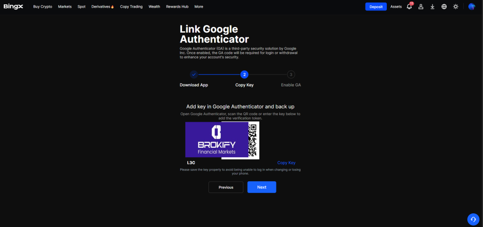Click the 'Download App' step label

point(194,85)
